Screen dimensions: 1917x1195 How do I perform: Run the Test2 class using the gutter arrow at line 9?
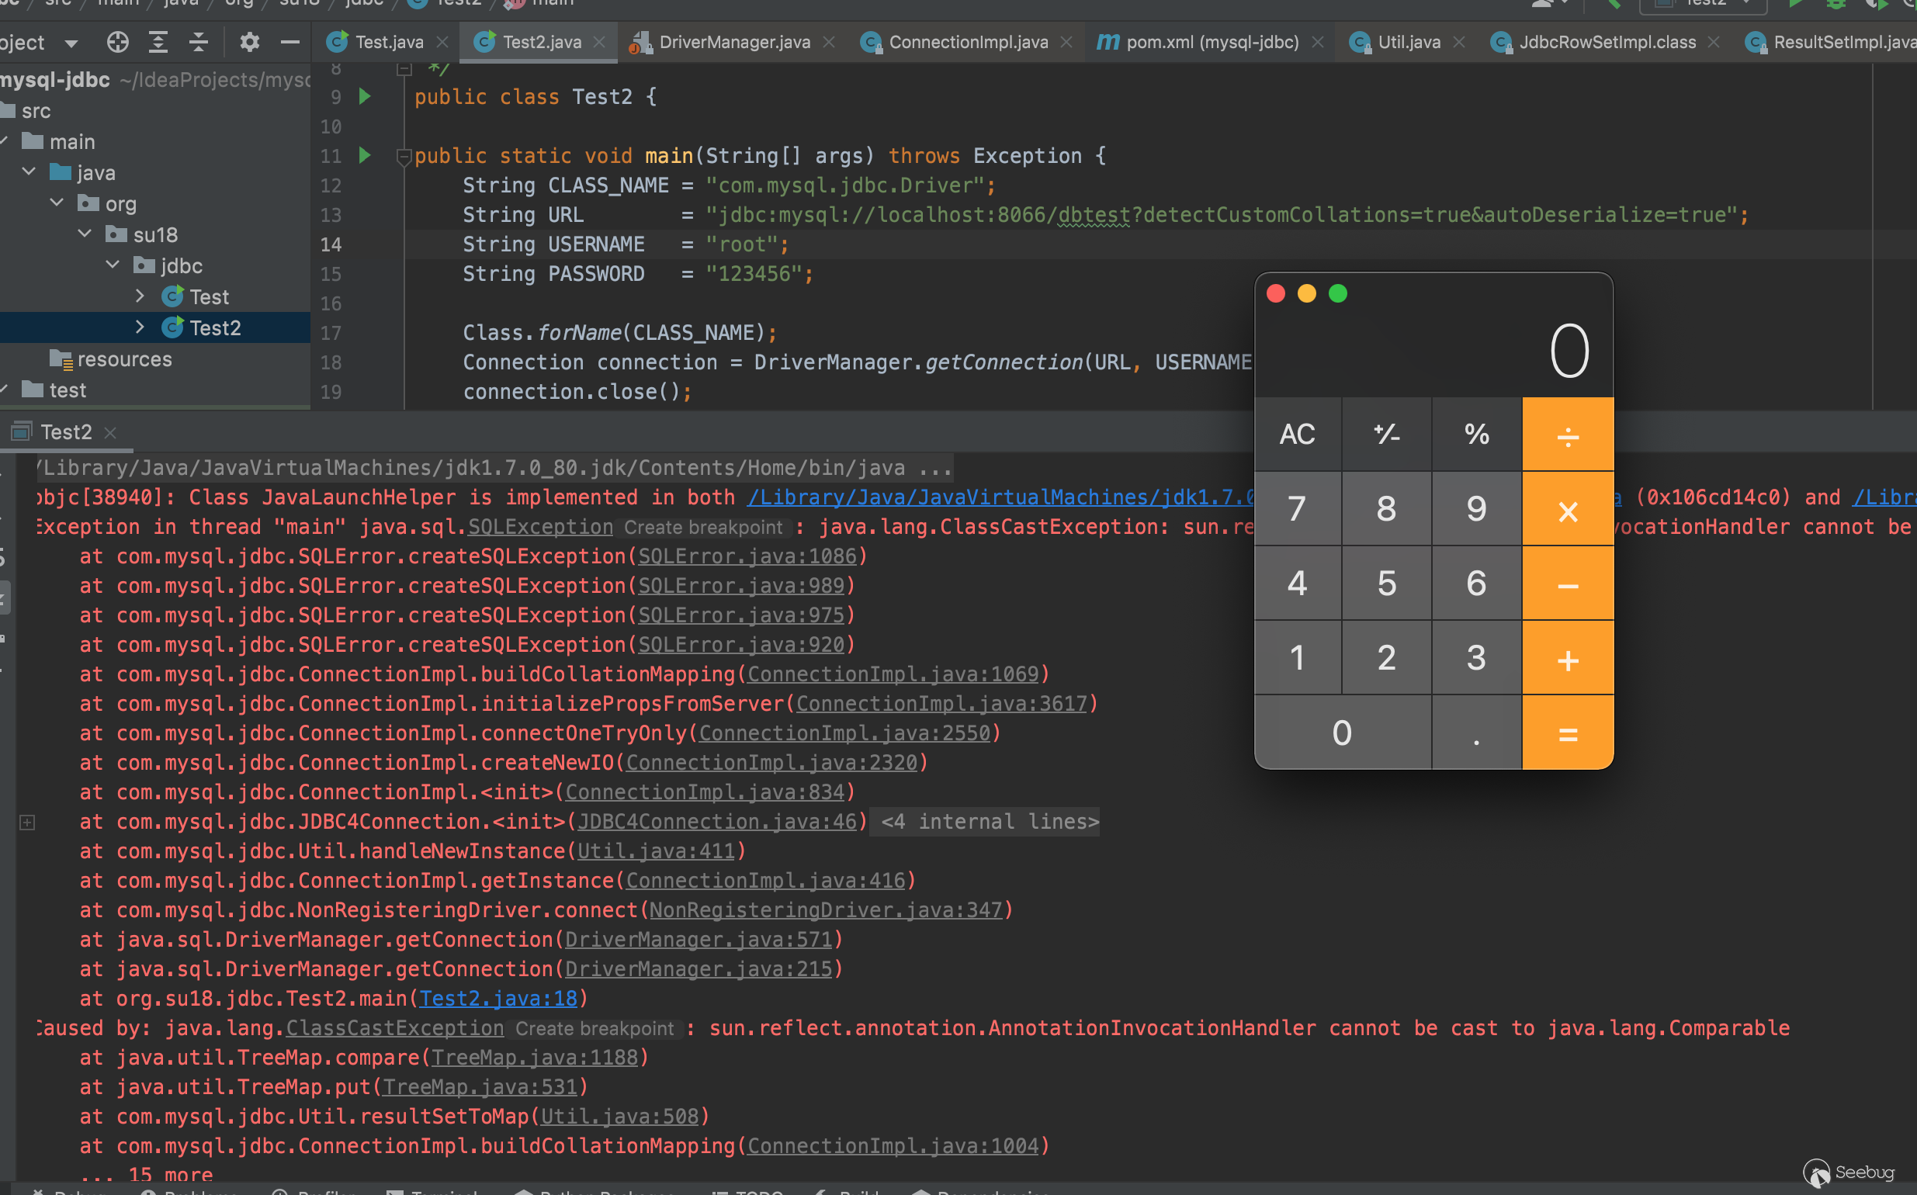(365, 96)
